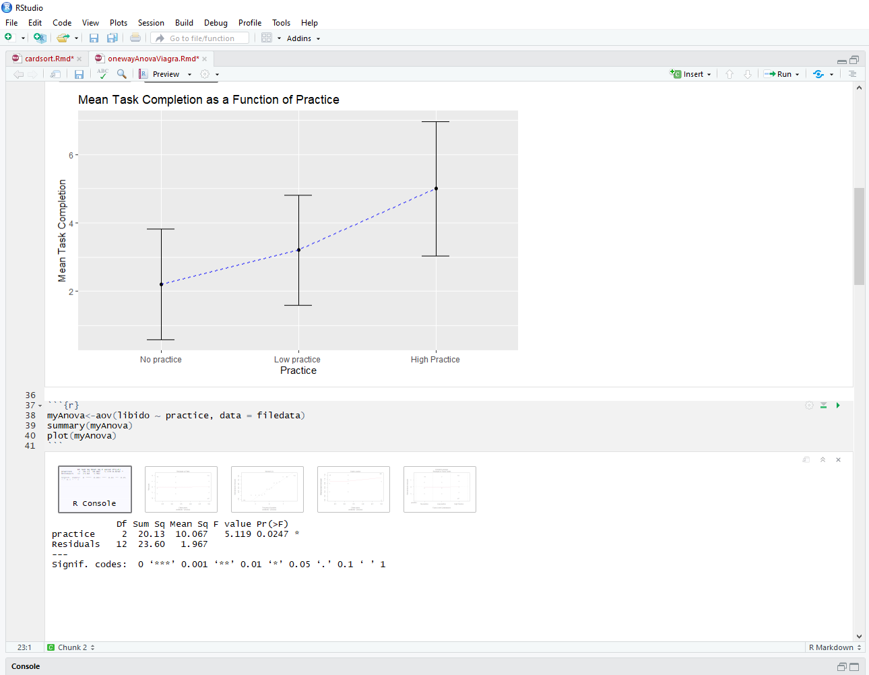Viewport: 869px width, 675px height.
Task: Minimize the source editor pane
Action: click(x=842, y=61)
